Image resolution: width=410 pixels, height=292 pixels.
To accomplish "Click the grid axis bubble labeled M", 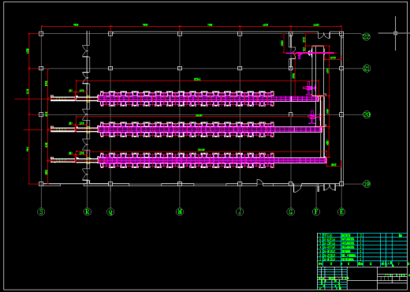I will [180, 212].
